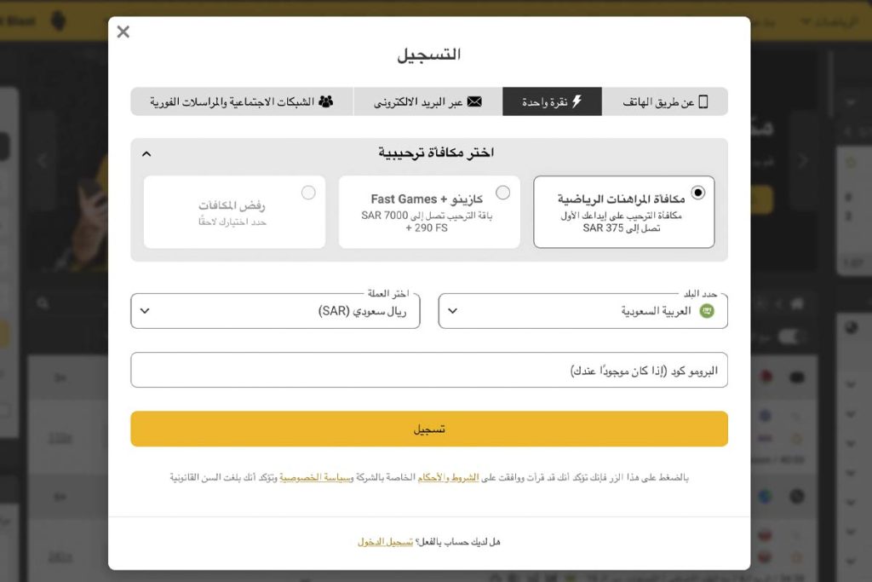Choose the reject bonuses radio option
Screen dimensions: 872x582
coord(308,193)
